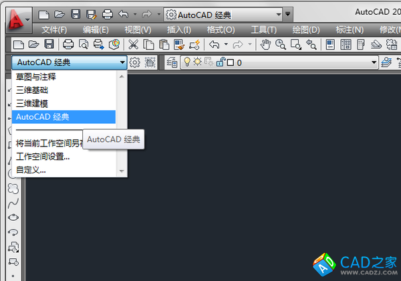Image resolution: width=401 pixels, height=281 pixels.
Task: Open DesignCenter icon
Action: [x=346, y=45]
